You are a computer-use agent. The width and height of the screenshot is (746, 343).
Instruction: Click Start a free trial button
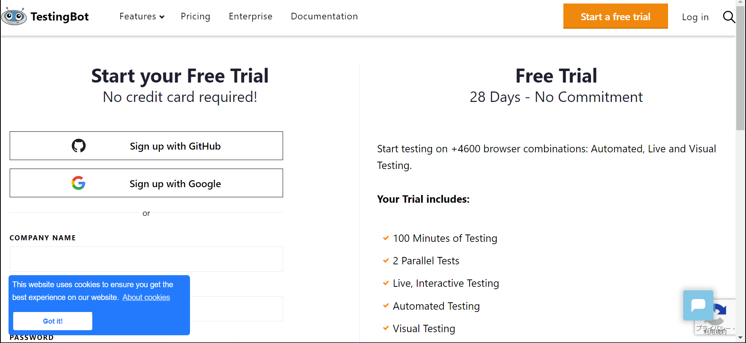pos(616,16)
